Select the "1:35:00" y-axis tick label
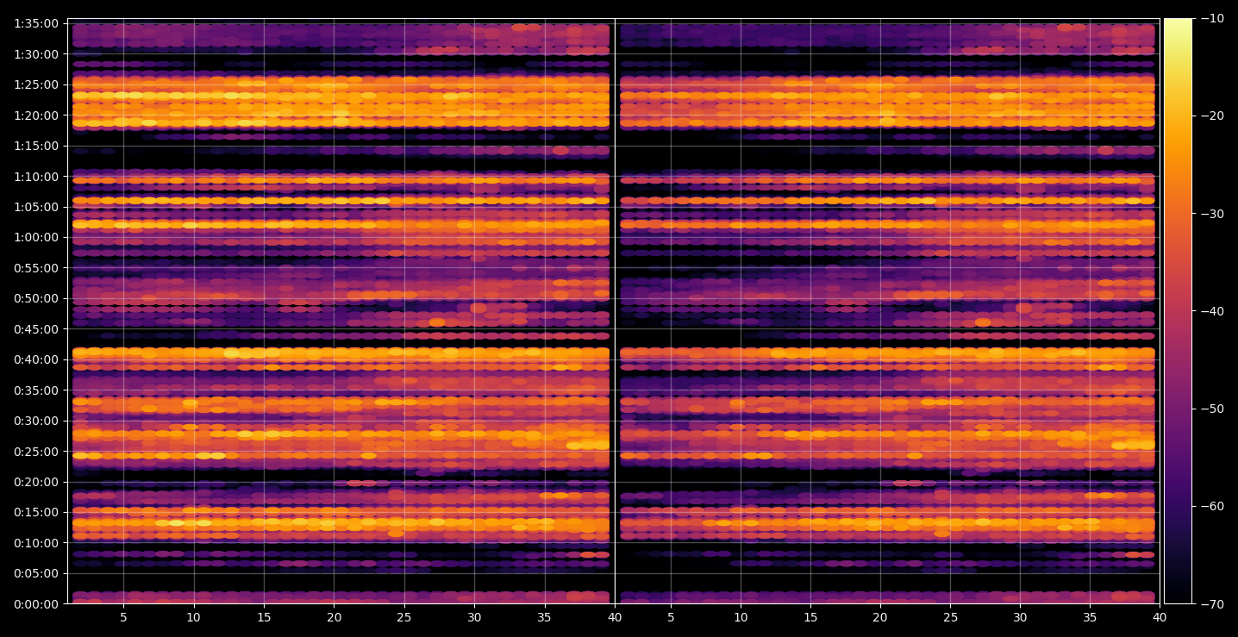Image resolution: width=1238 pixels, height=637 pixels. pyautogui.click(x=37, y=23)
